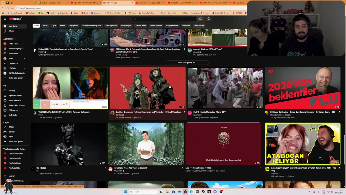Image resolution: width=346 pixels, height=195 pixels.
Task: Open Oynatma listeleri in sidebar
Action: [x=15, y=96]
